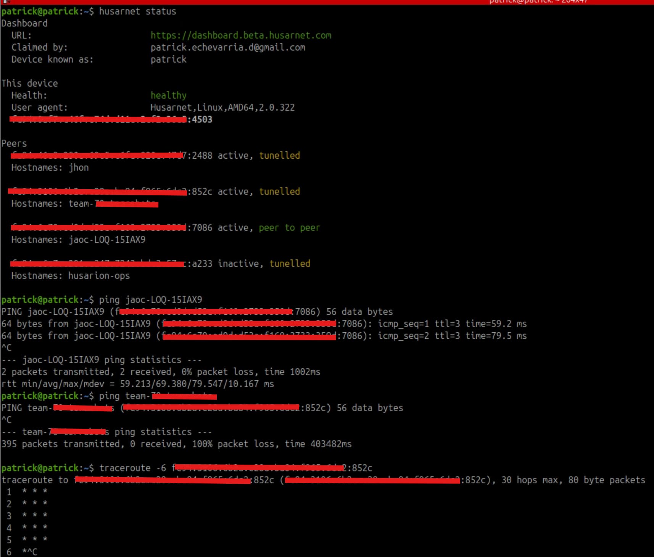This screenshot has width=654, height=557.
Task: Click '30 hops max, 80 byte packets' text
Action: 573,480
